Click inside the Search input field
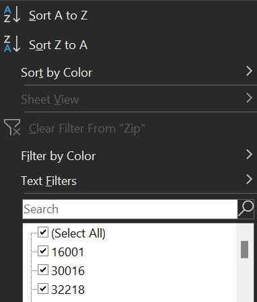Viewport: 257px width, 302px height. coord(130,209)
